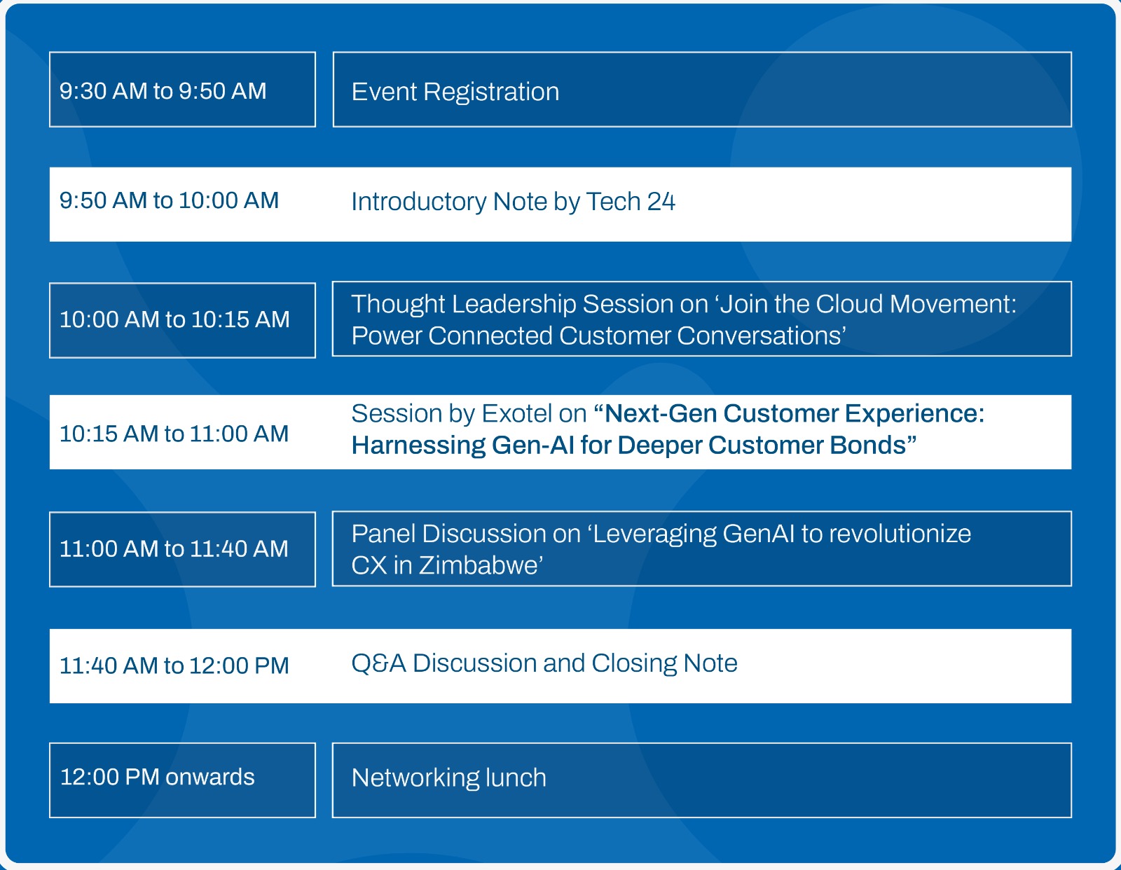Open Q&A Discussion and Closing Note row

(544, 663)
